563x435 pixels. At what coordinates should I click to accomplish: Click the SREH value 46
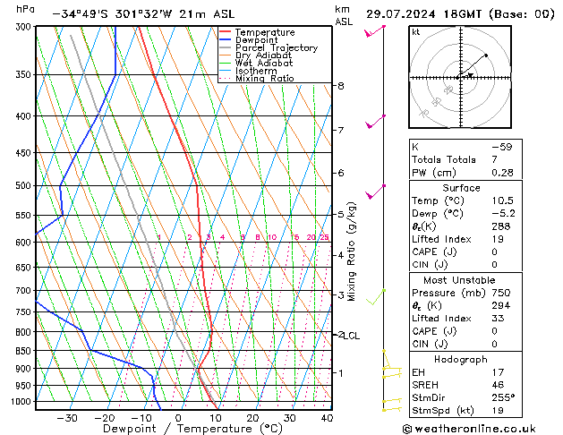(498, 385)
